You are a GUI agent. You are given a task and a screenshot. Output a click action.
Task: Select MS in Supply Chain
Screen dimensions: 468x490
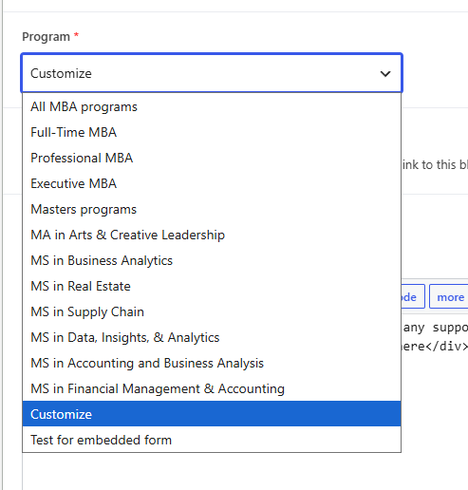212,311
